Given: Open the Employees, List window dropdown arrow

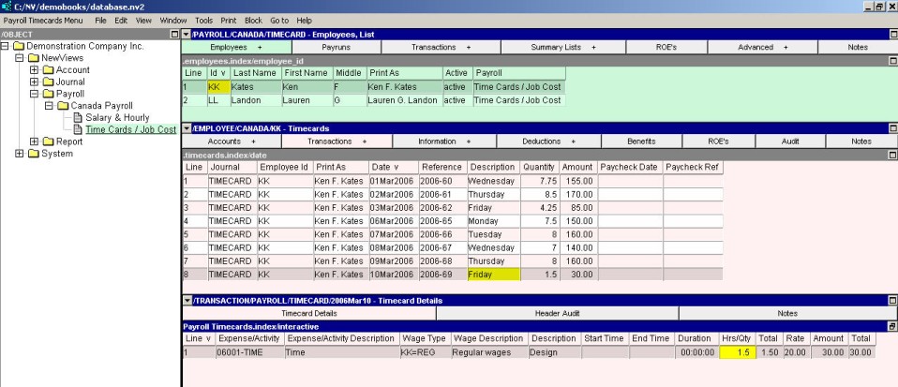Looking at the screenshot, I should point(186,34).
